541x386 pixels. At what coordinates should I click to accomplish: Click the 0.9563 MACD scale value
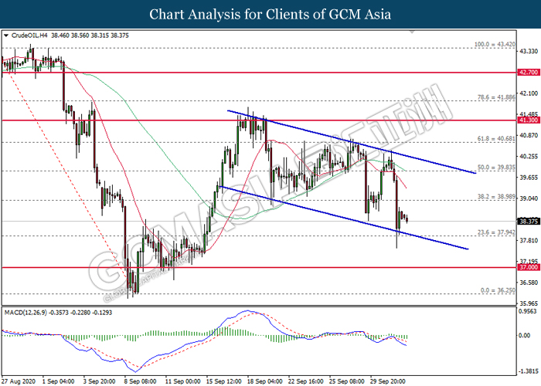pyautogui.click(x=528, y=313)
